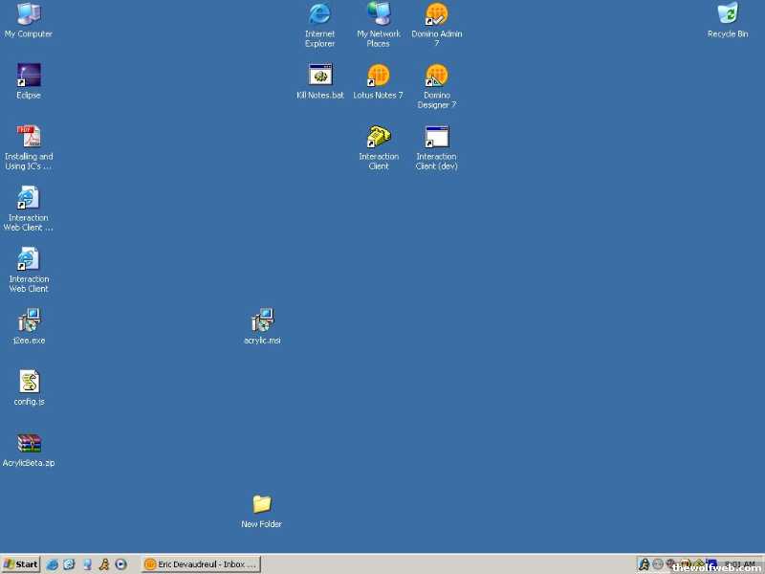Image resolution: width=765 pixels, height=574 pixels.
Task: Open the Eclipse desktop shortcut
Action: pos(29,77)
